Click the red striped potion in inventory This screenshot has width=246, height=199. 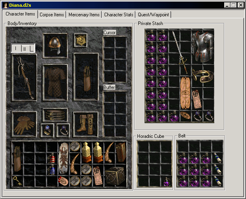[52, 158]
